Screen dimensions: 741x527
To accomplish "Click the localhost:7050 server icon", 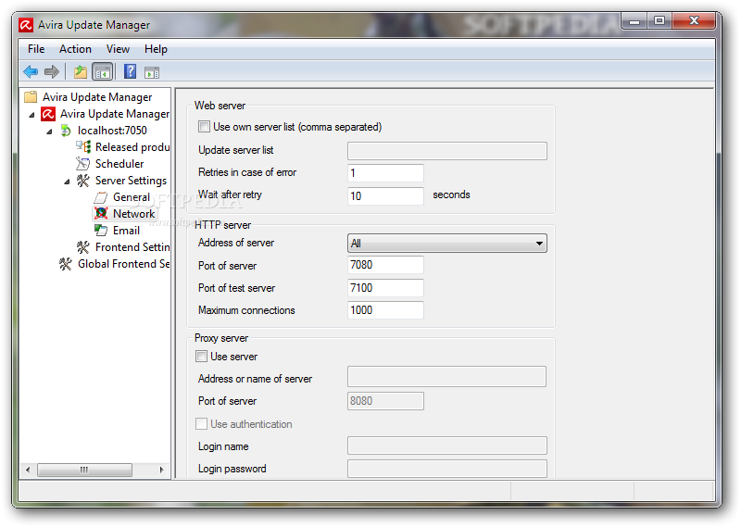I will 66,131.
